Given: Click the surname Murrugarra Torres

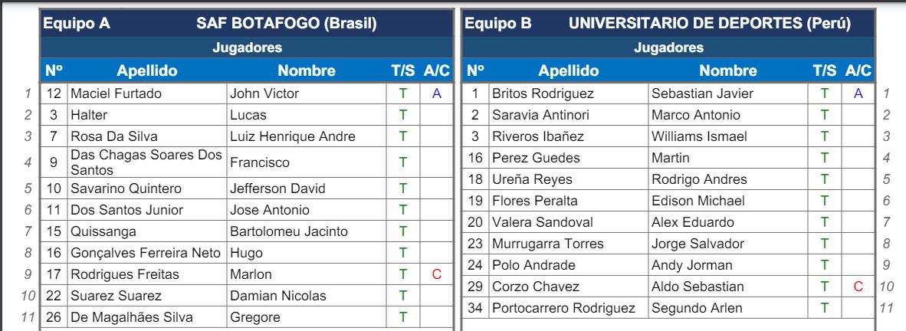Looking at the screenshot, I should [547, 244].
